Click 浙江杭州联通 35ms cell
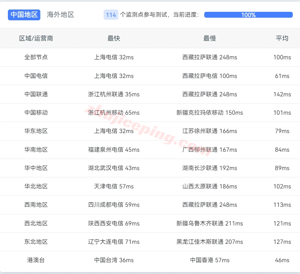The image size is (300, 274). point(114,94)
